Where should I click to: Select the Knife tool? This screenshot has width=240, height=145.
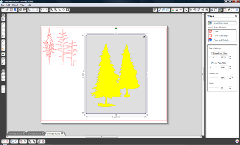click(3, 63)
